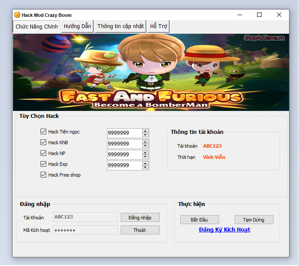Decrease the KNB value with down arrow
Image resolution: width=299 pixels, height=266 pixels.
(x=145, y=146)
